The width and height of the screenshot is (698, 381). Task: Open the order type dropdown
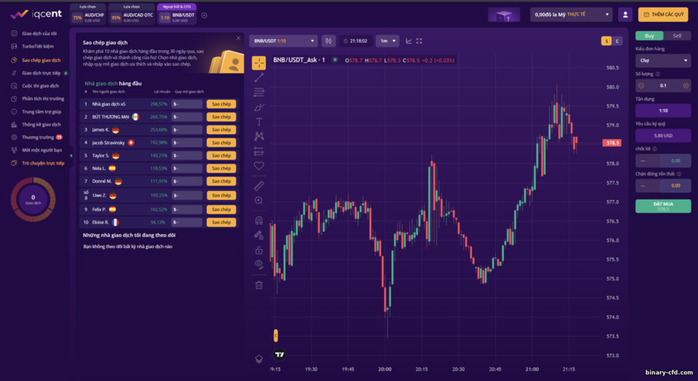tap(663, 60)
